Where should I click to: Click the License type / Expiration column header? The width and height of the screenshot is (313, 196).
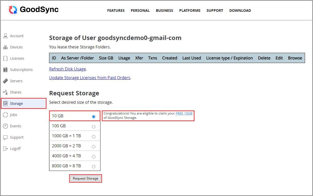click(229, 58)
